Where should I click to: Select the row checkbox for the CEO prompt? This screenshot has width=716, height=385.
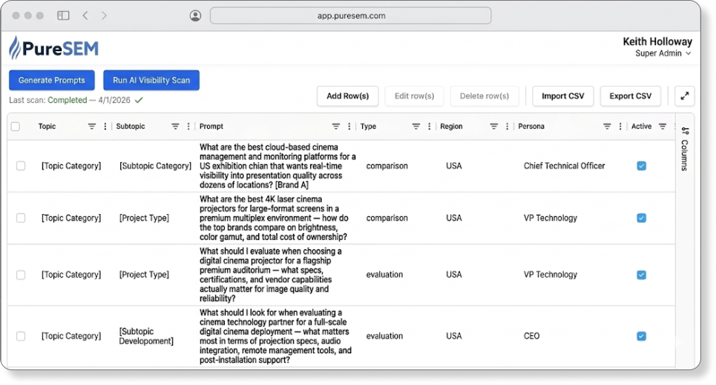coord(21,336)
